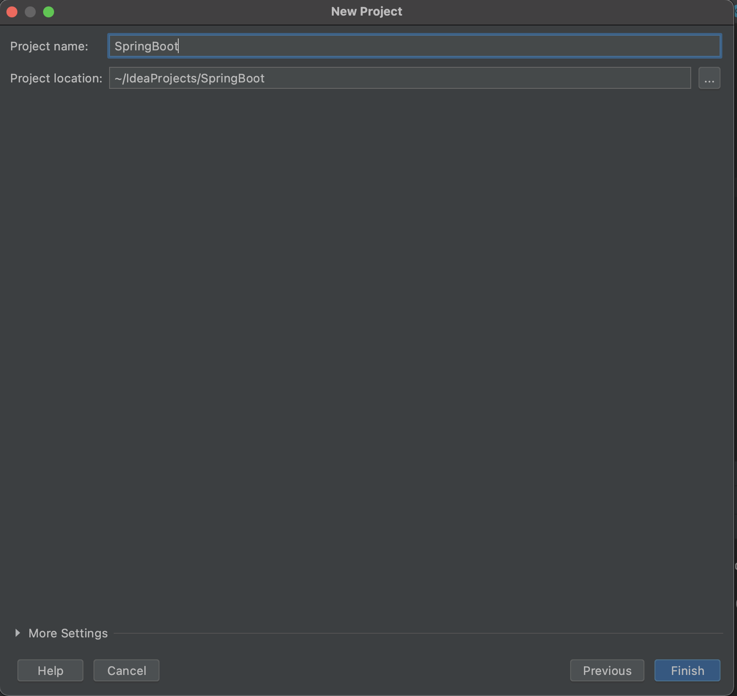Open Help for the New Project wizard
Image resolution: width=737 pixels, height=696 pixels.
point(50,670)
